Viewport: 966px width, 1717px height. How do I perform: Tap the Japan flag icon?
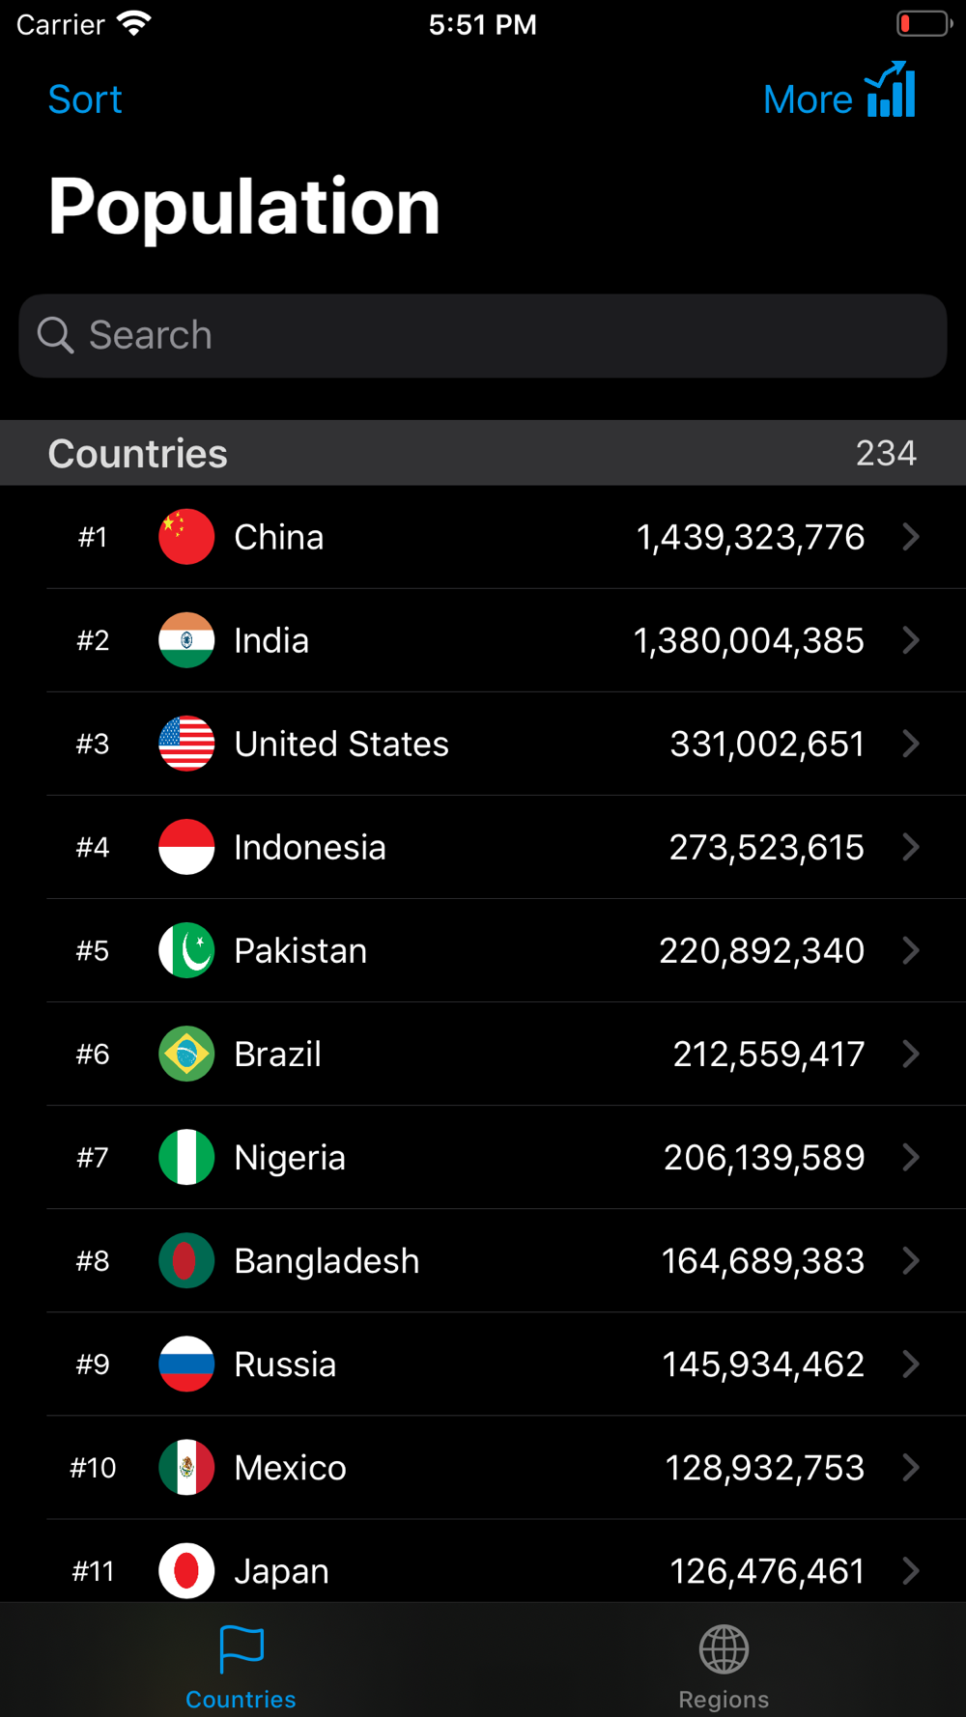(186, 1571)
